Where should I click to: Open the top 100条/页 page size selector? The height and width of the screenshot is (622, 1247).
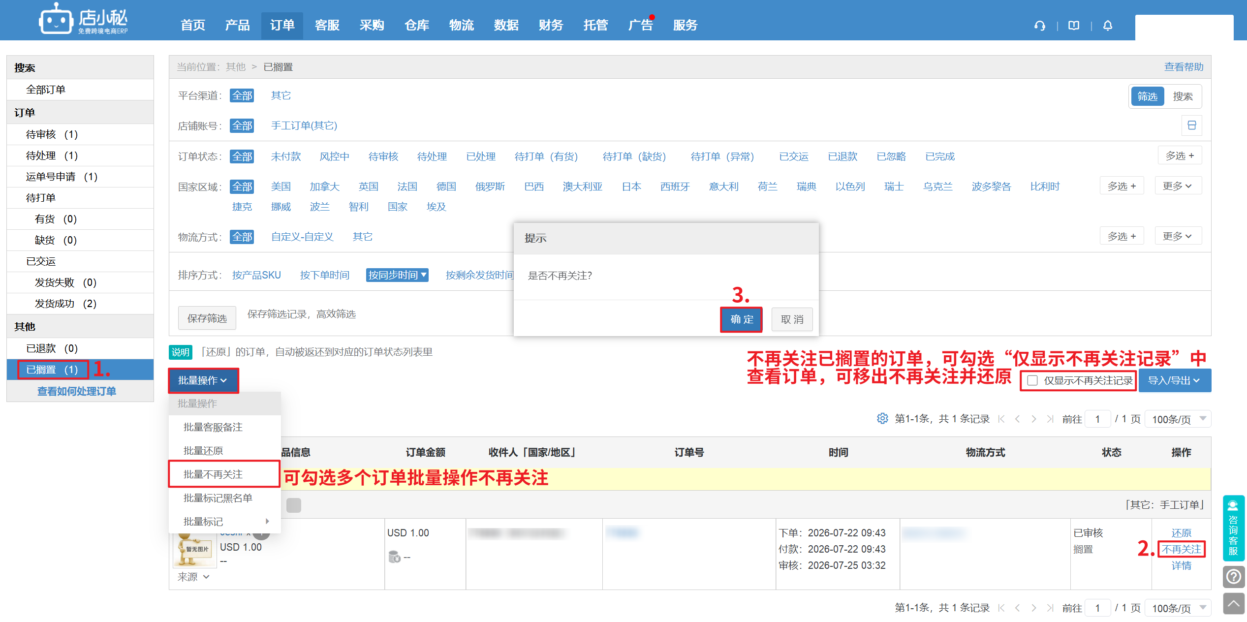(x=1178, y=419)
